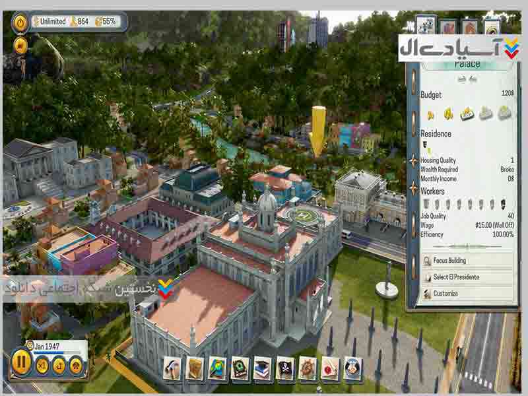Open the green almanac book icon

point(240,368)
